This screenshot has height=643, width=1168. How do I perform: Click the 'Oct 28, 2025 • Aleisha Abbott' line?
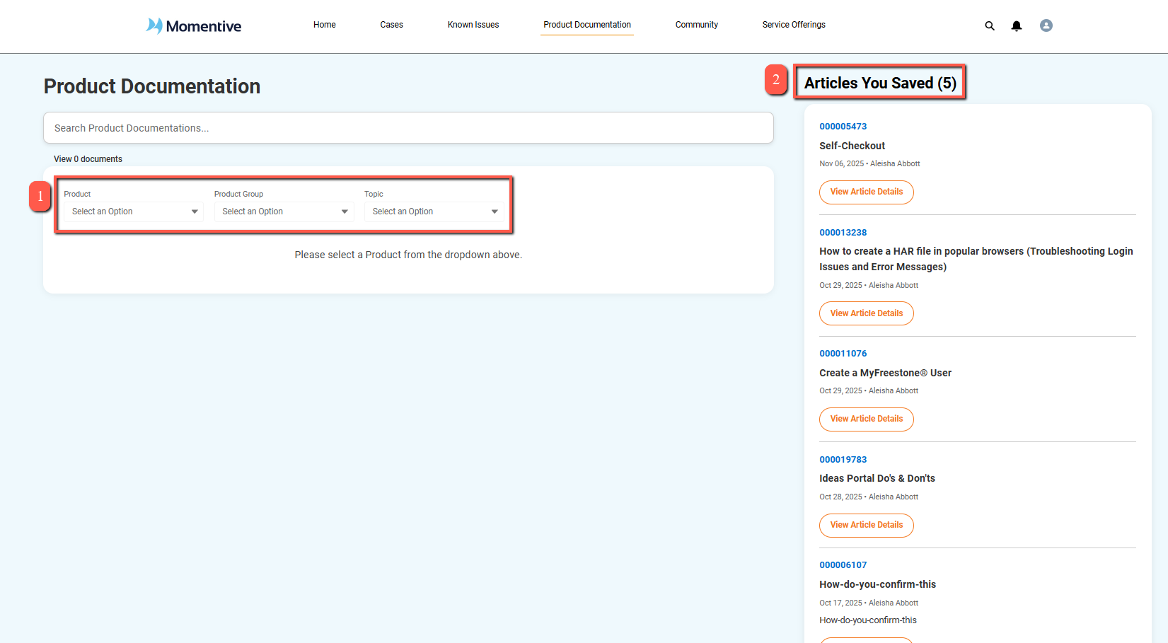pos(869,497)
